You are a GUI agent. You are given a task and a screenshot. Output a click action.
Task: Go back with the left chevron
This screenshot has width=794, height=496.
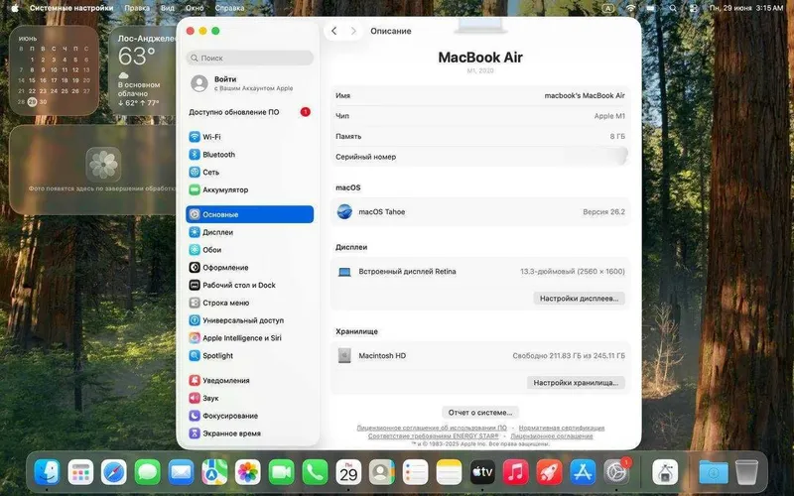(x=334, y=31)
